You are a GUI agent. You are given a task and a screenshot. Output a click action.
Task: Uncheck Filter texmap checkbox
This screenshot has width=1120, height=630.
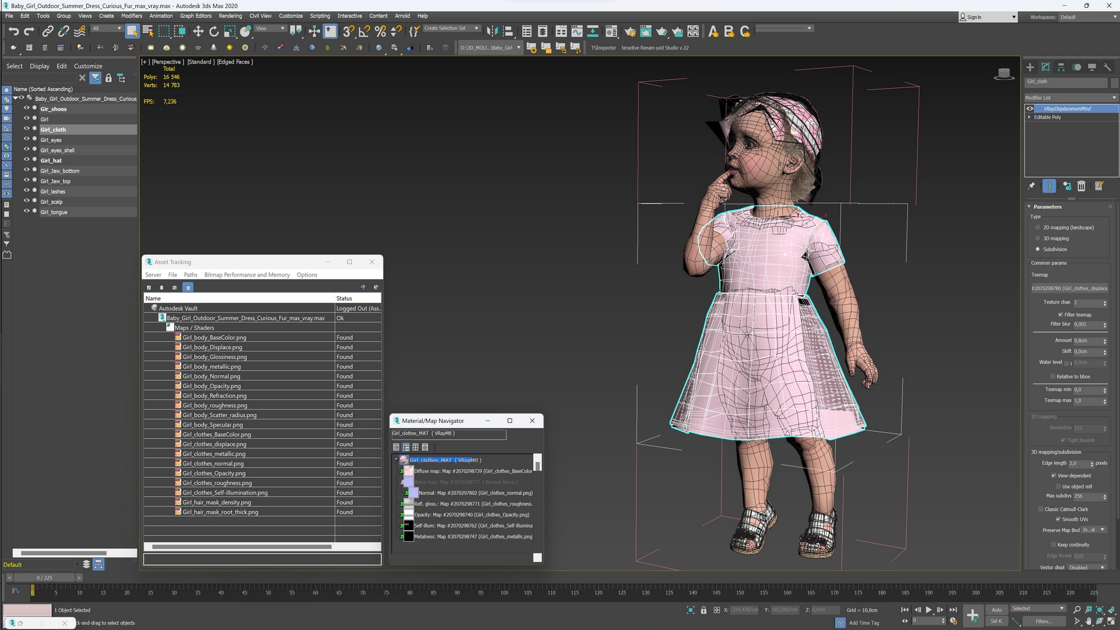point(1060,315)
